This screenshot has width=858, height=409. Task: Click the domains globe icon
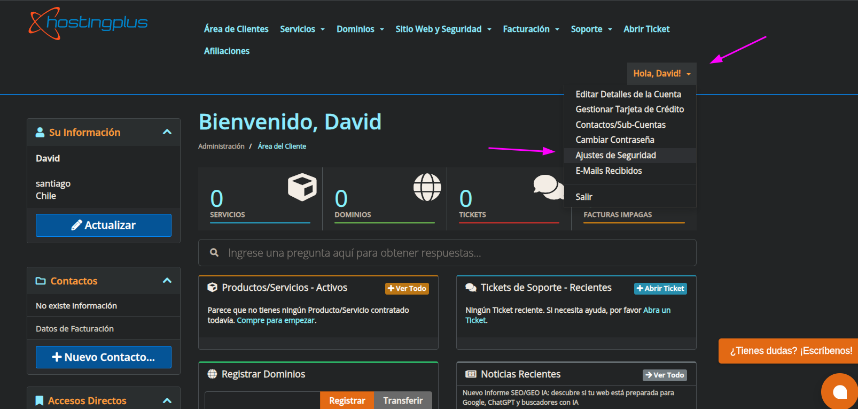coord(427,187)
